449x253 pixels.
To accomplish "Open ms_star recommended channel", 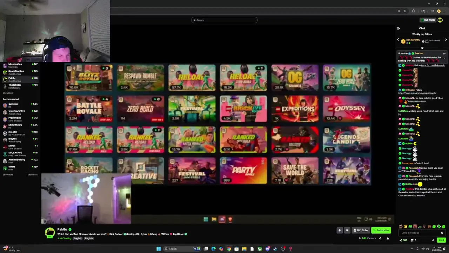I will 20,133.
